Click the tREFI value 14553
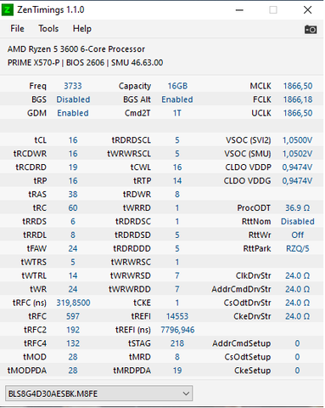The image size is (325, 408). coord(177,316)
